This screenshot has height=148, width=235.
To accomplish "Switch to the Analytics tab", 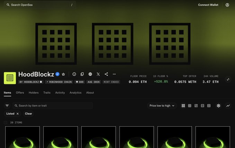I will 75,93.
